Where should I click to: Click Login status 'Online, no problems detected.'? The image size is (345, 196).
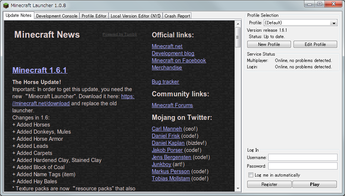pos(304,67)
